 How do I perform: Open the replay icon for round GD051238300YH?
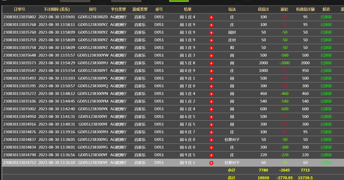[211, 132]
